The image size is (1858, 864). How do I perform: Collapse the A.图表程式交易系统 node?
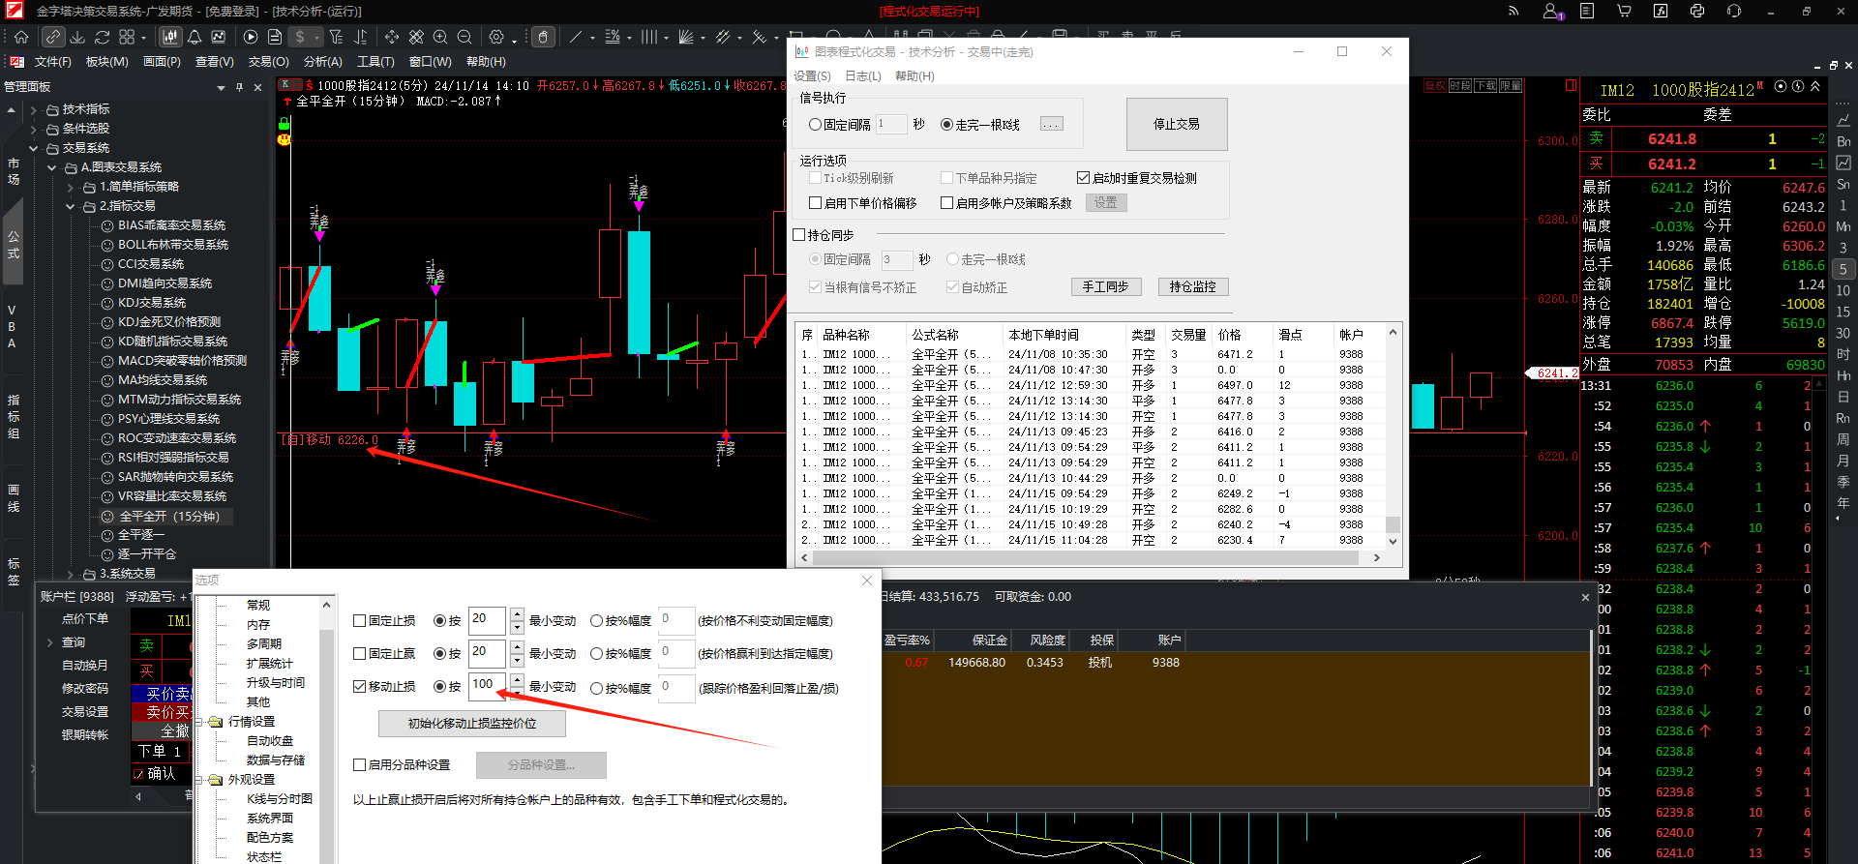pos(51,167)
